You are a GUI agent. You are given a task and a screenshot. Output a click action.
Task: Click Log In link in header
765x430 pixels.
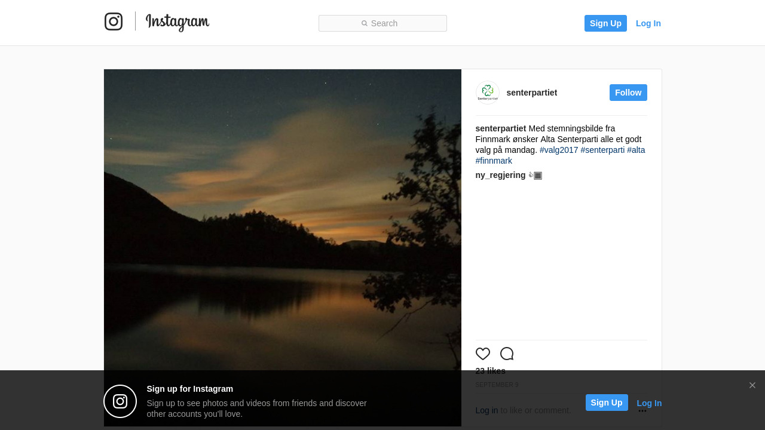648,23
